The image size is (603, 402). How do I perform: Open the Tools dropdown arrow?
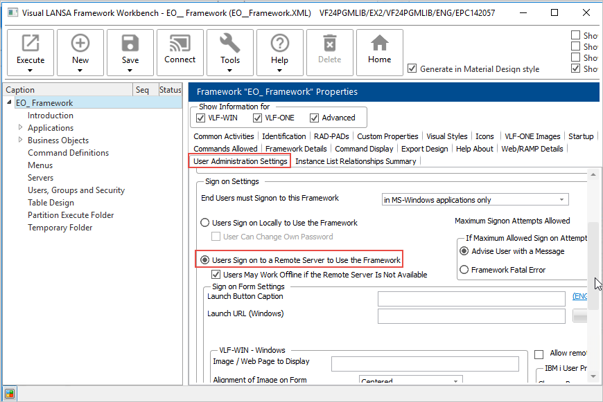pyautogui.click(x=229, y=71)
